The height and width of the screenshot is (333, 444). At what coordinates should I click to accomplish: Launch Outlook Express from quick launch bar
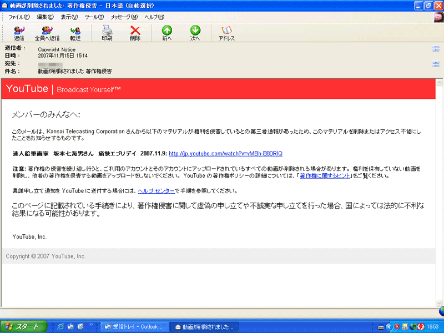70,327
